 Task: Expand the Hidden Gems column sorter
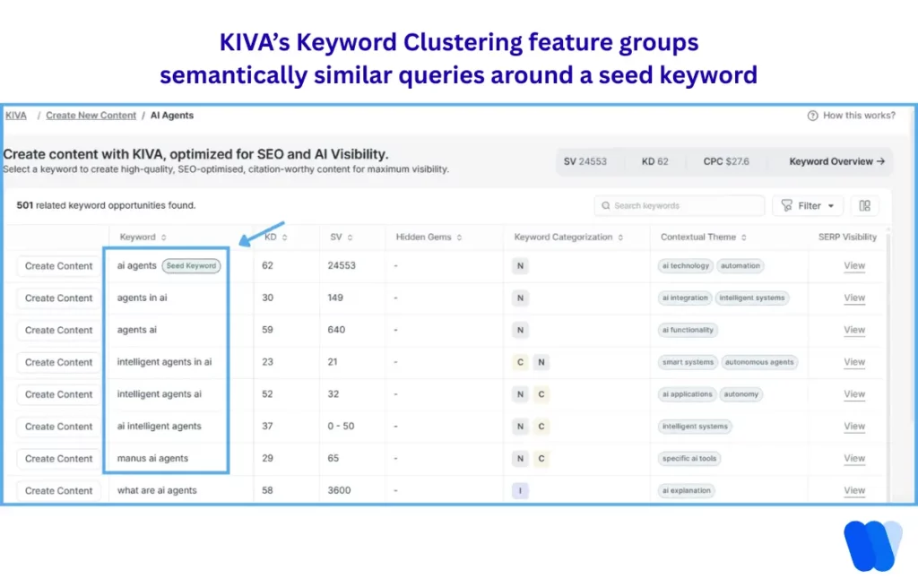click(x=458, y=237)
